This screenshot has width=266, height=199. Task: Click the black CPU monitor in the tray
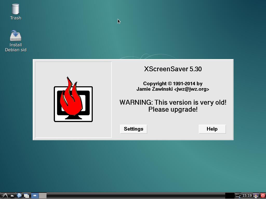230,196
